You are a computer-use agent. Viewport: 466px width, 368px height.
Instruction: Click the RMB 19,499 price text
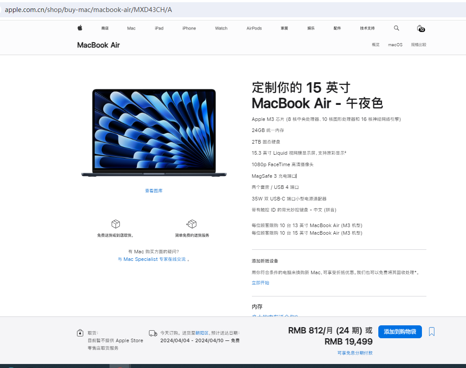pos(348,342)
